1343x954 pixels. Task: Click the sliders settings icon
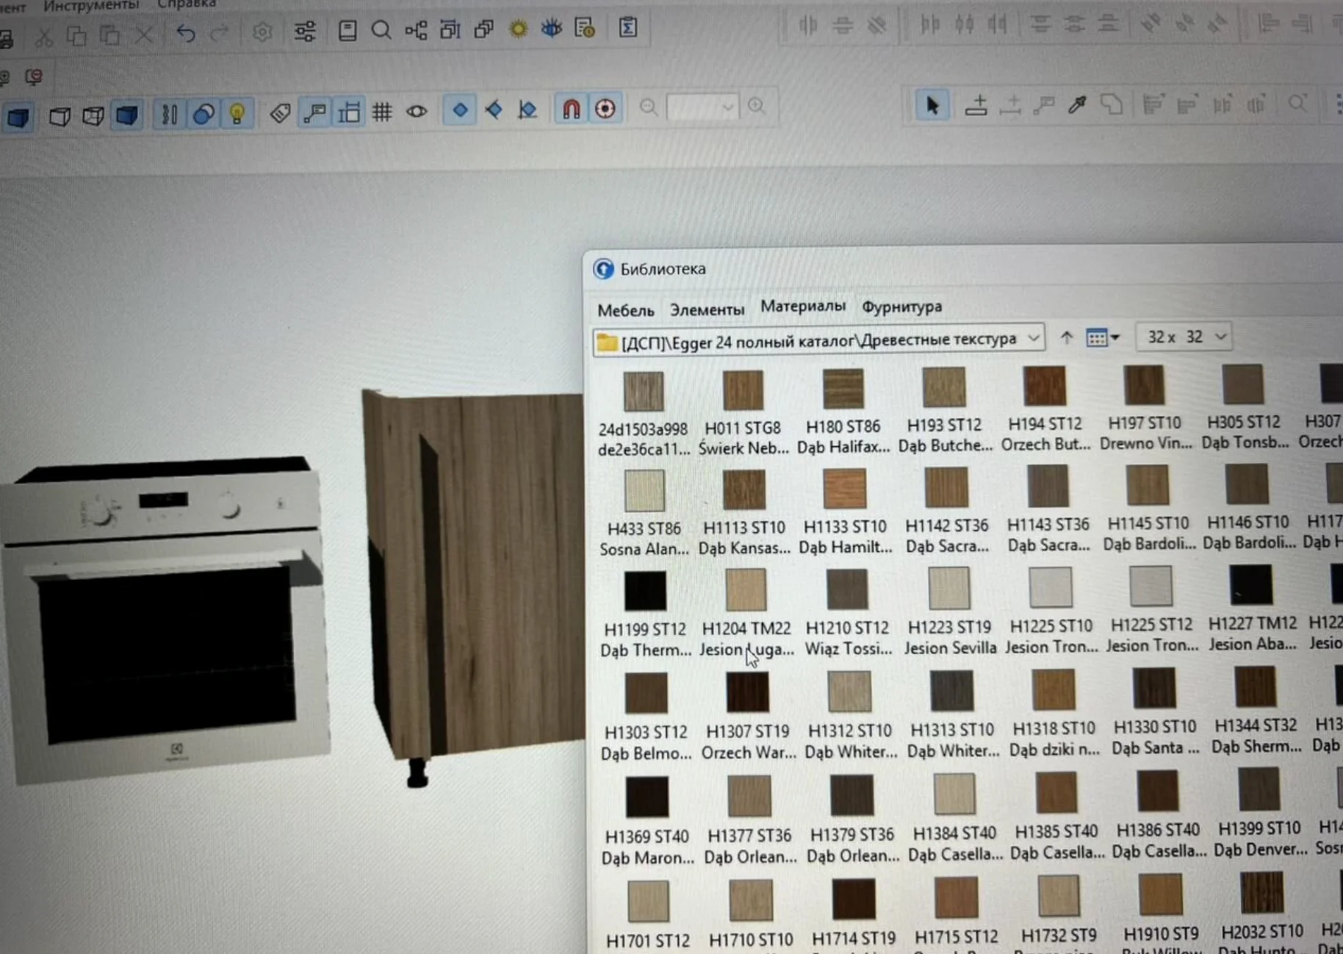[x=304, y=32]
